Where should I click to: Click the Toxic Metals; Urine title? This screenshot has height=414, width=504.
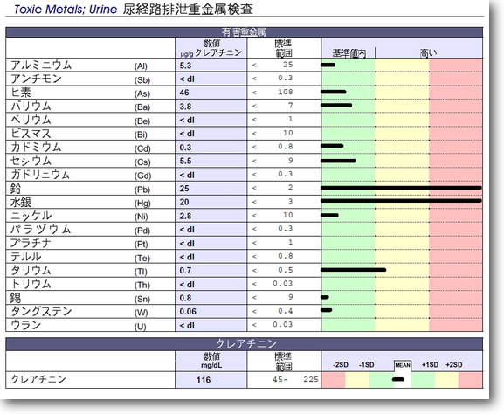click(x=66, y=9)
